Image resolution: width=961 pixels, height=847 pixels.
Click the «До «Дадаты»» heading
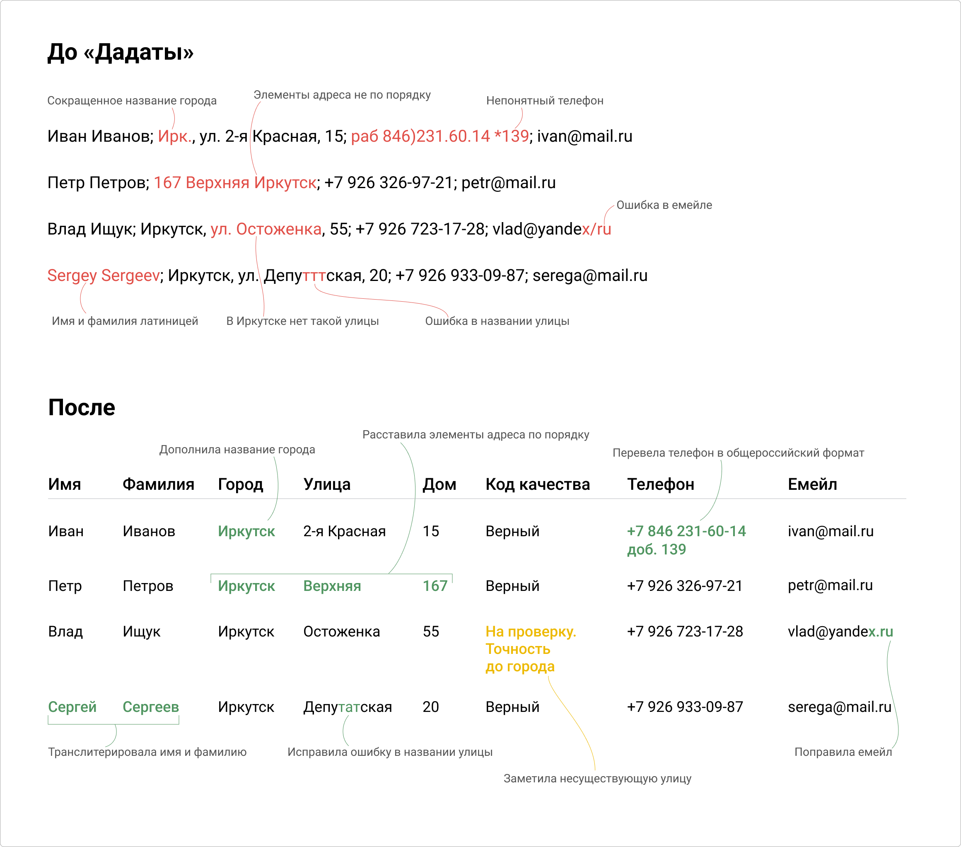[x=121, y=52]
